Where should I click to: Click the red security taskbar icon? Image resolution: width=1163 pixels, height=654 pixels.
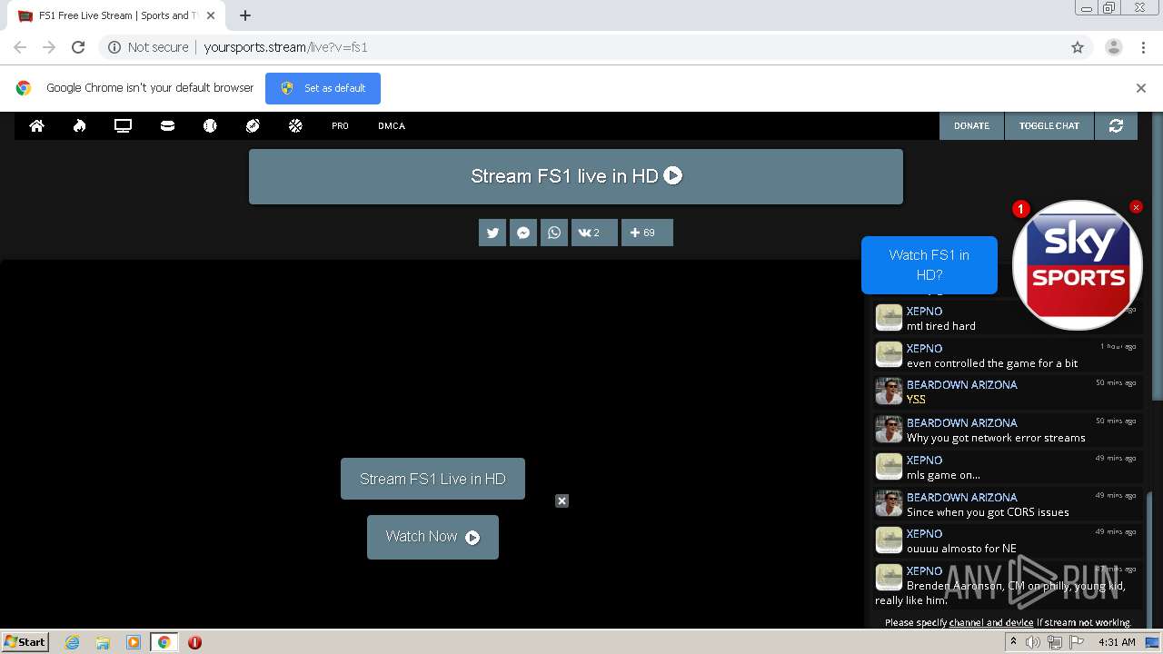pos(194,642)
